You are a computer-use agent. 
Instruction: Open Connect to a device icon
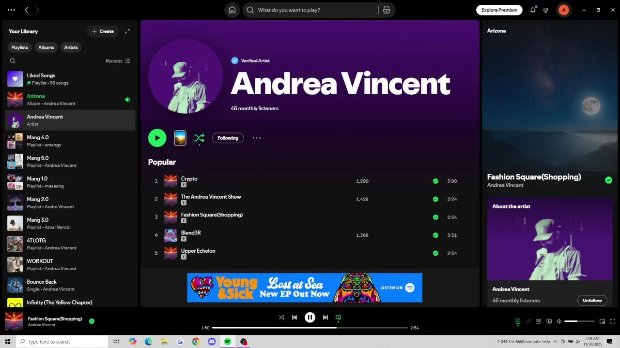tap(549, 321)
